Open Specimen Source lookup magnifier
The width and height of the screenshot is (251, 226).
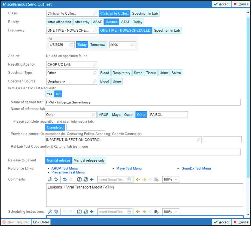95,81
